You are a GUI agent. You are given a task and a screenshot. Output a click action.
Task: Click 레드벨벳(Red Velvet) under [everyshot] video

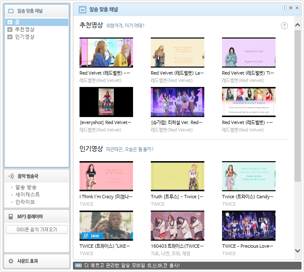101,130
